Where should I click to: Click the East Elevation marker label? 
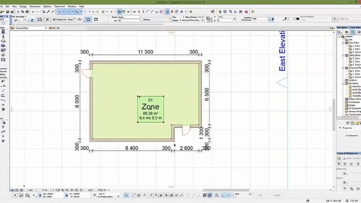[282, 51]
